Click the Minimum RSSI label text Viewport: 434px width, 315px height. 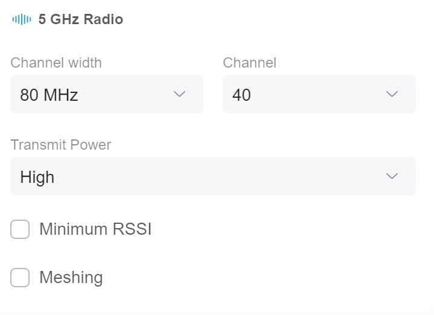coord(95,229)
